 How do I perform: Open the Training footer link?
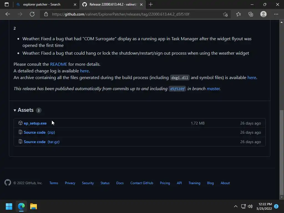tap(194, 183)
